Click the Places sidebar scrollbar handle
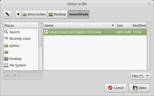Image resolution: width=154 pixels, height=96 pixels. (x=40, y=35)
